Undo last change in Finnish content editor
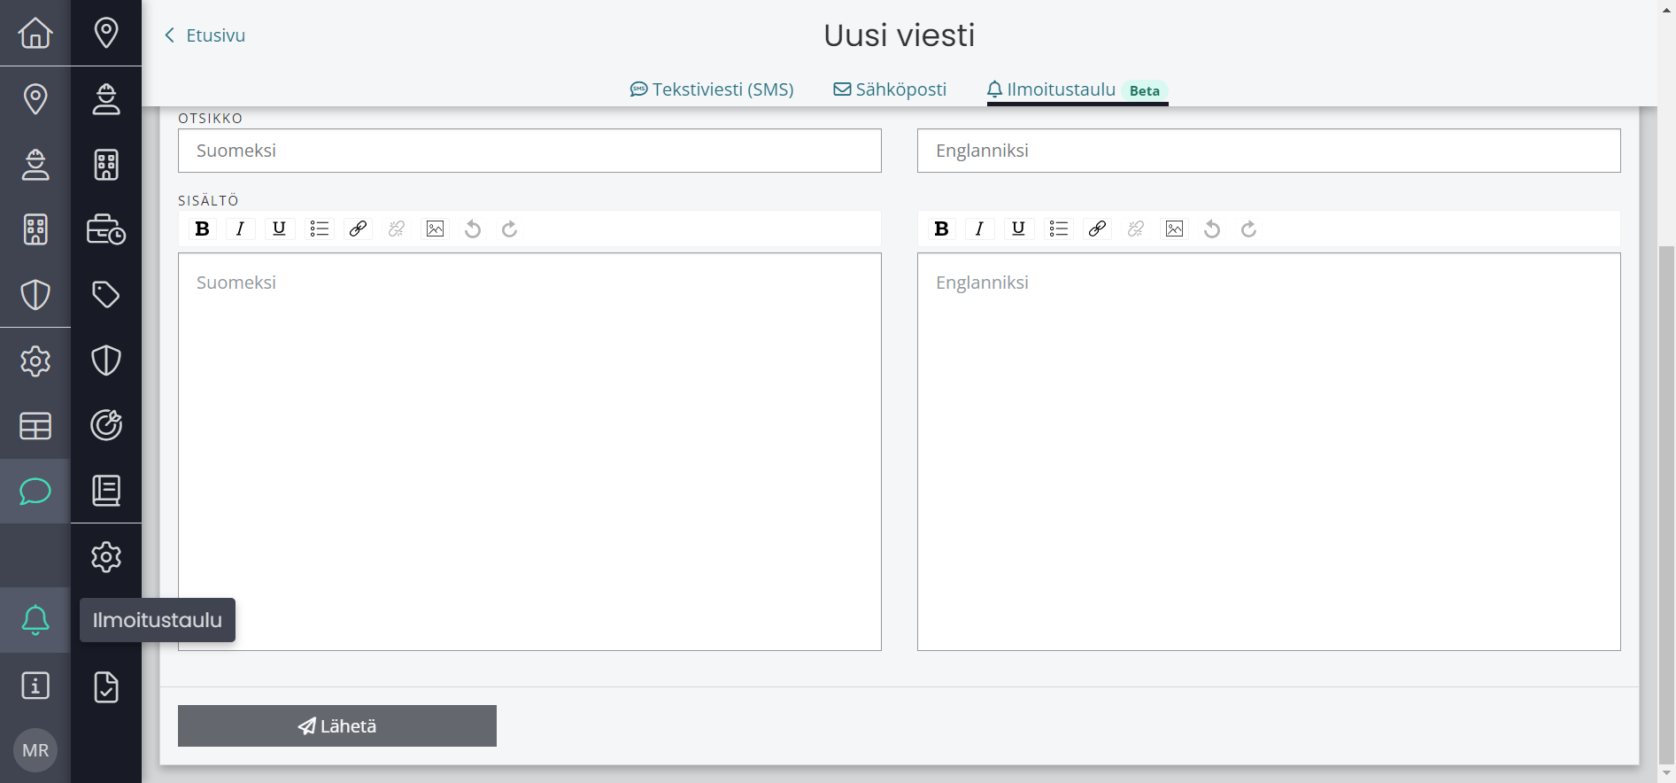Image resolution: width=1676 pixels, height=783 pixels. (473, 229)
